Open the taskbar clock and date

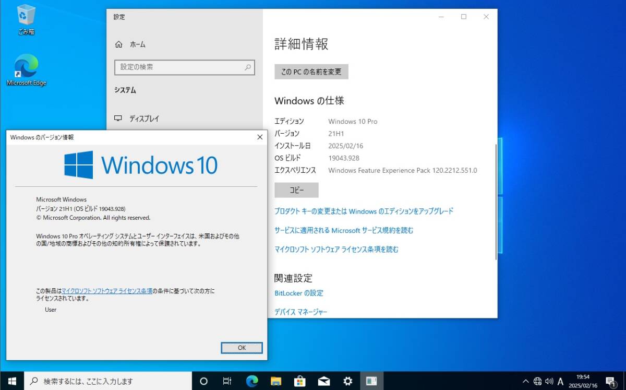coord(583,381)
